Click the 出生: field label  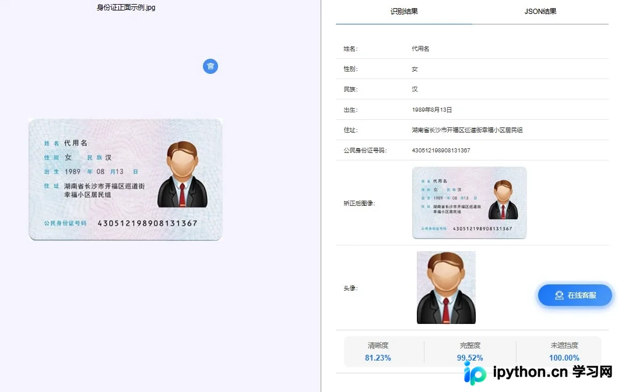350,110
